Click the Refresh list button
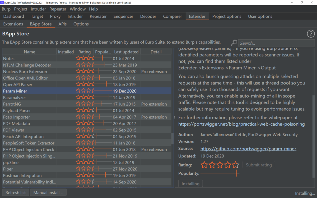317x198 pixels. point(16,192)
